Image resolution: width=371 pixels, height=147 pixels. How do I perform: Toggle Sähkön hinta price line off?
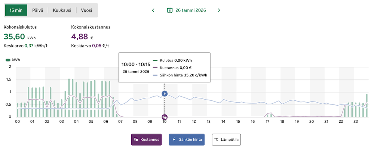pyautogui.click(x=187, y=140)
